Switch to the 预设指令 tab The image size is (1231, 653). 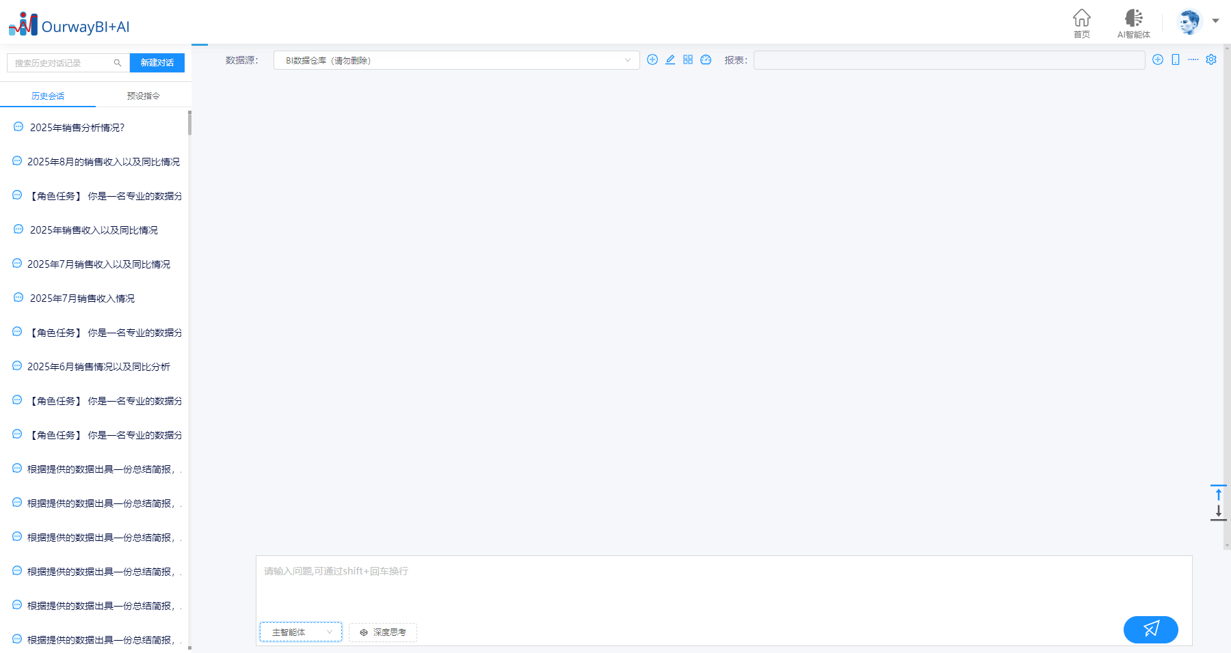coord(144,96)
